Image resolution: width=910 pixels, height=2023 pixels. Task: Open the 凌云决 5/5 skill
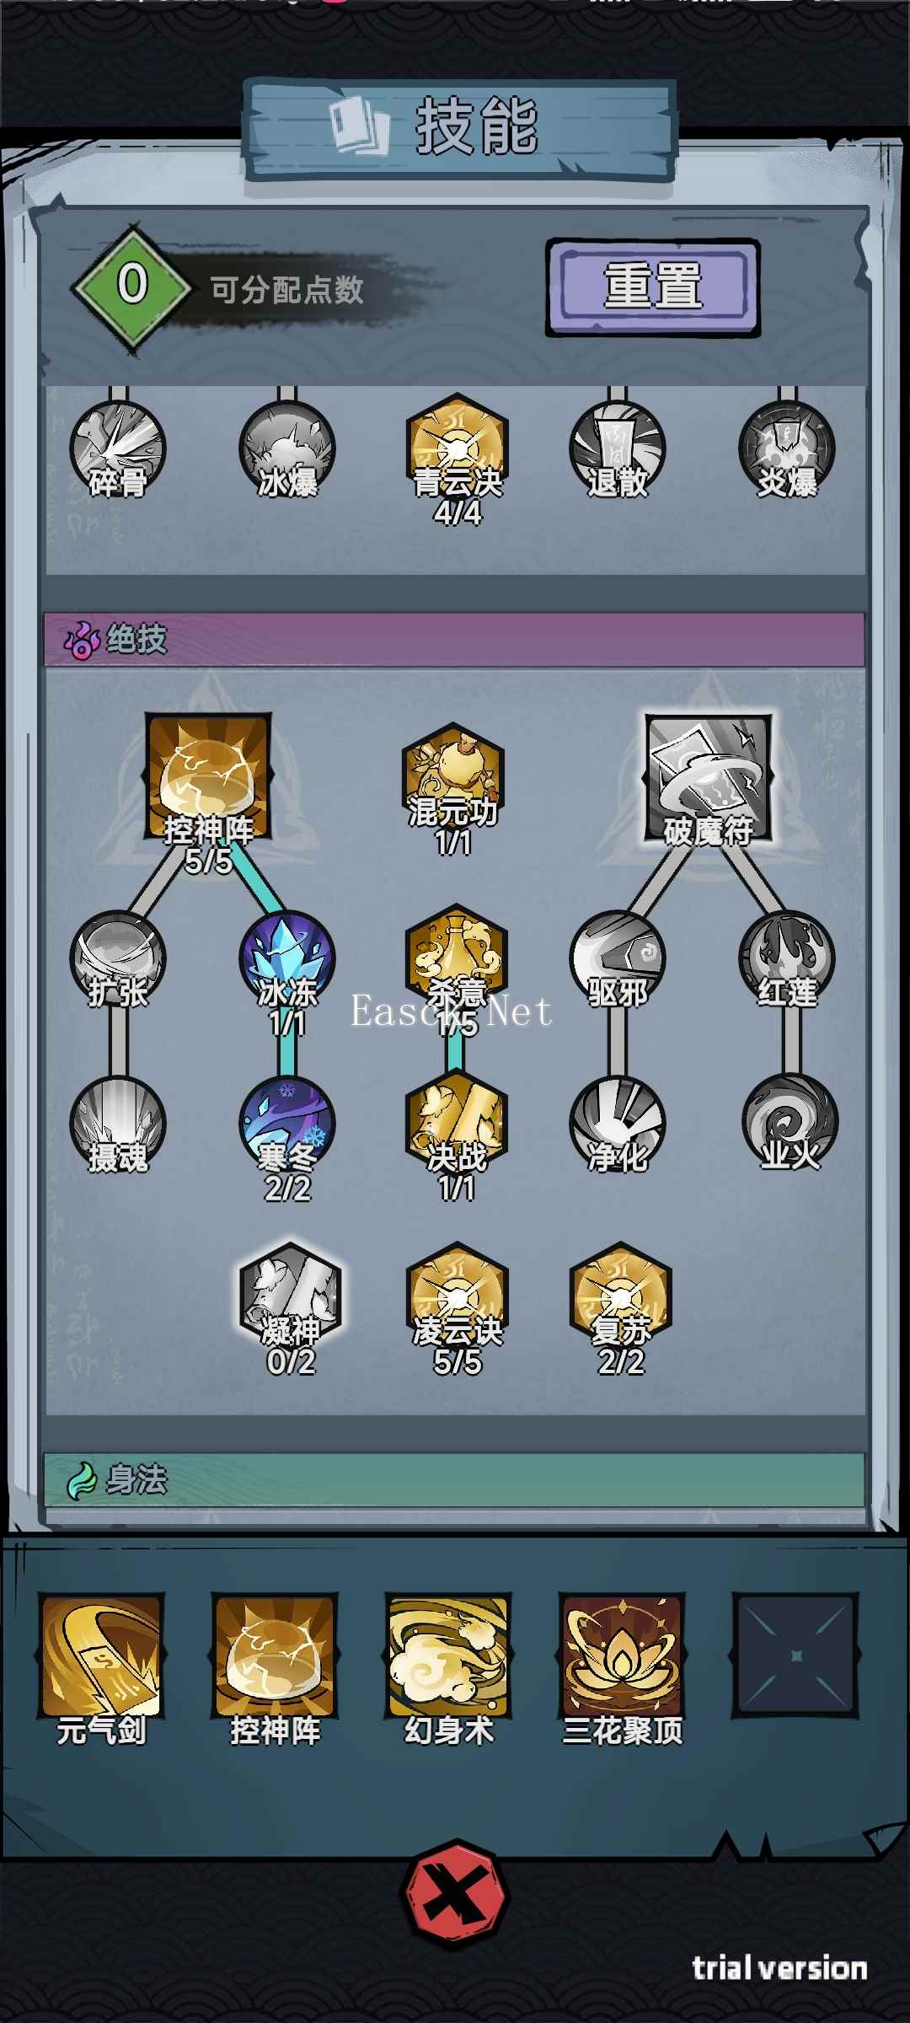(x=457, y=1308)
